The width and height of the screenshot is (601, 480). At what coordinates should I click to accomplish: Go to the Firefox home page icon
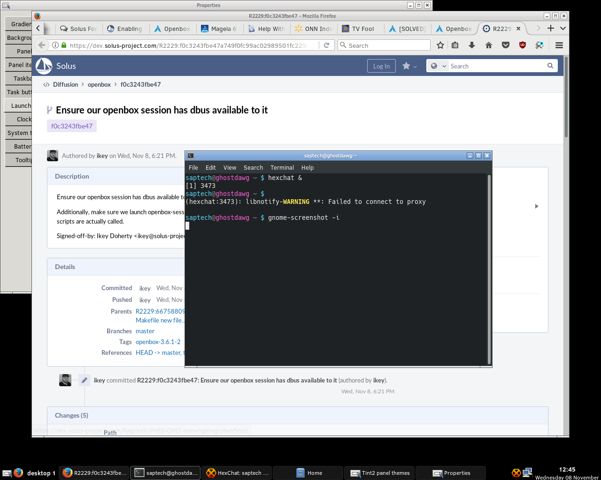click(x=489, y=45)
